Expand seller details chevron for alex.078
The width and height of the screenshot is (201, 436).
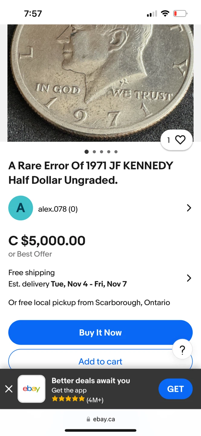coord(189,208)
